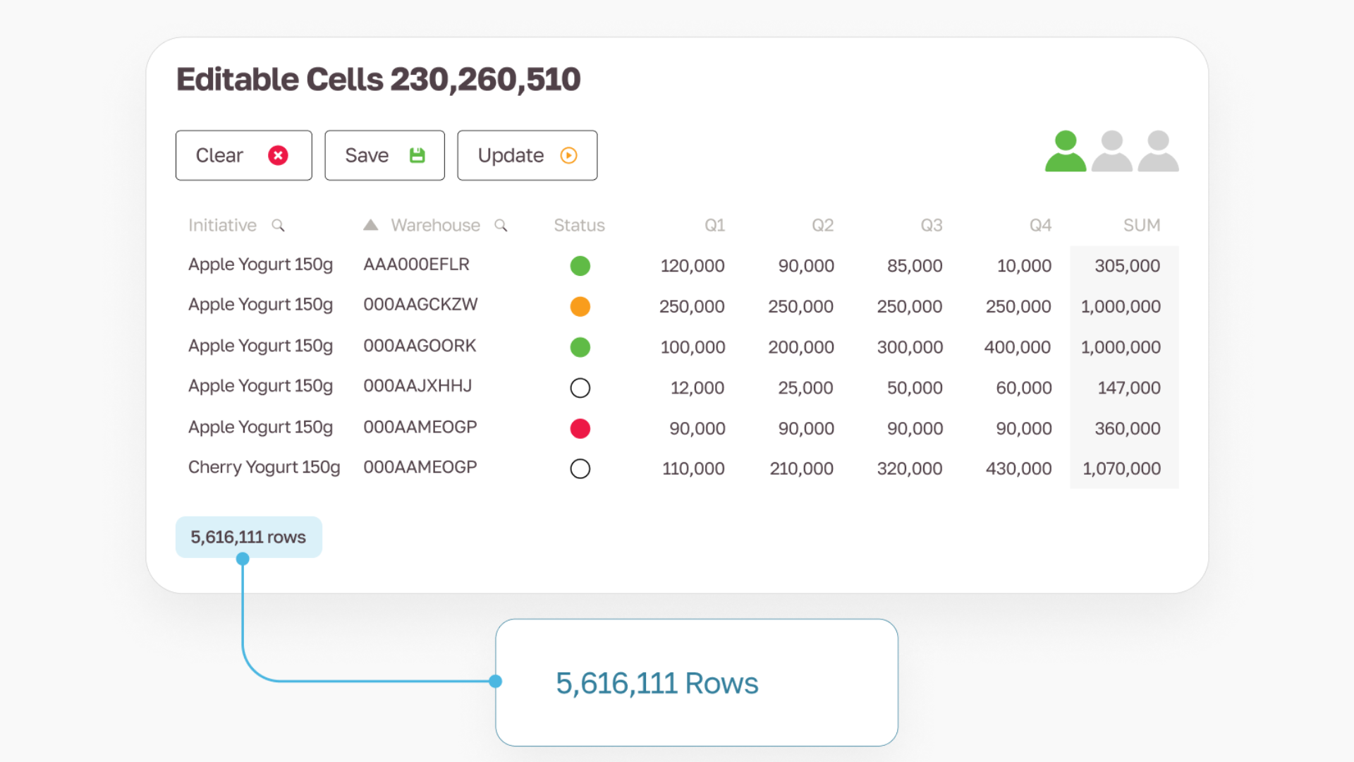Select the rightmost gray user avatar

tap(1158, 151)
